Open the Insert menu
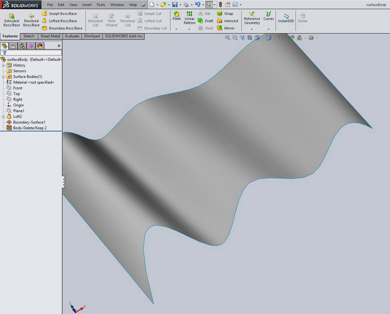Image resolution: width=390 pixels, height=314 pixels. pyautogui.click(x=87, y=5)
